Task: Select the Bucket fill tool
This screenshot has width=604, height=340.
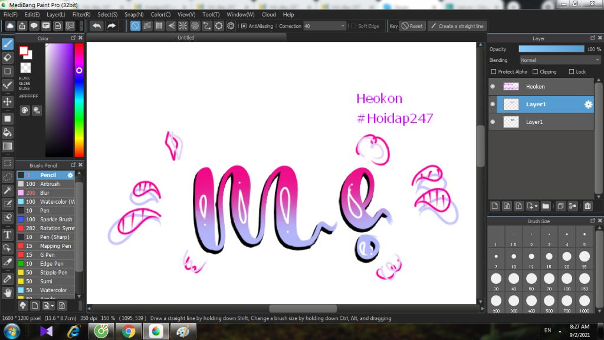Action: [7, 133]
